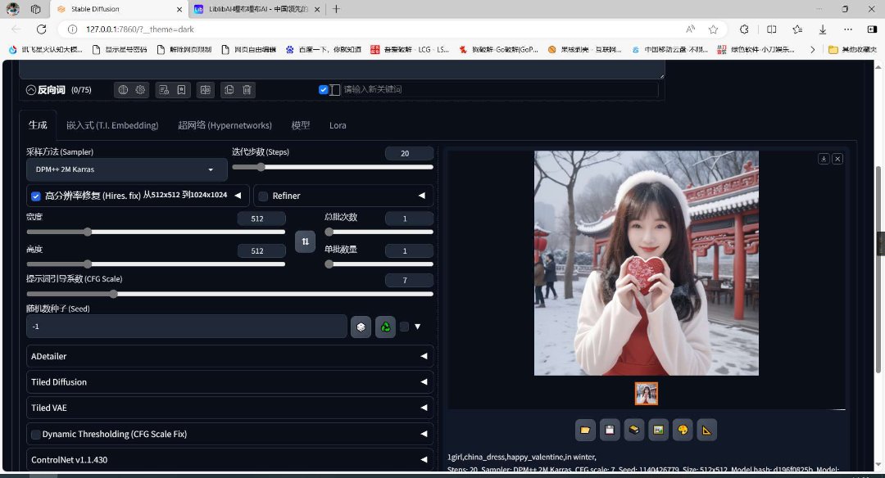Screen dimensions: 885x478
Task: Enable the Refiner checkbox
Action: pyautogui.click(x=264, y=196)
